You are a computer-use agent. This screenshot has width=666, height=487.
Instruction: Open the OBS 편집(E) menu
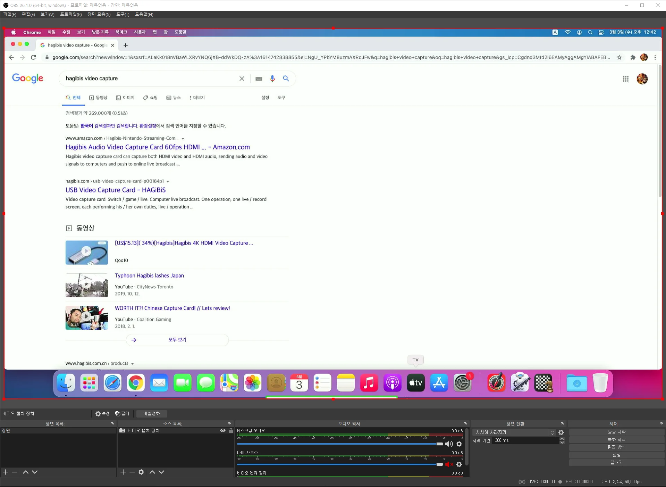28,15
